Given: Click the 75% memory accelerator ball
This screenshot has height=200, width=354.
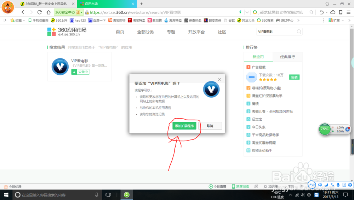Looking at the screenshot, I should click(x=324, y=129).
